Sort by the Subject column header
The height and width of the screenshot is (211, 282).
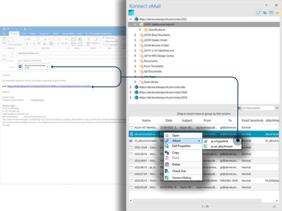[187, 120]
